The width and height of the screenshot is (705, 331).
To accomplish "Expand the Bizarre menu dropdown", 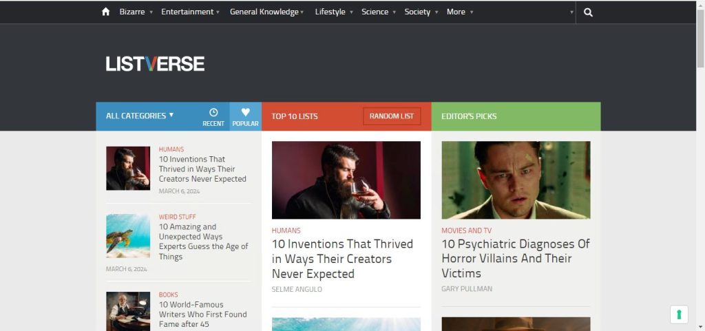I will 136,12.
